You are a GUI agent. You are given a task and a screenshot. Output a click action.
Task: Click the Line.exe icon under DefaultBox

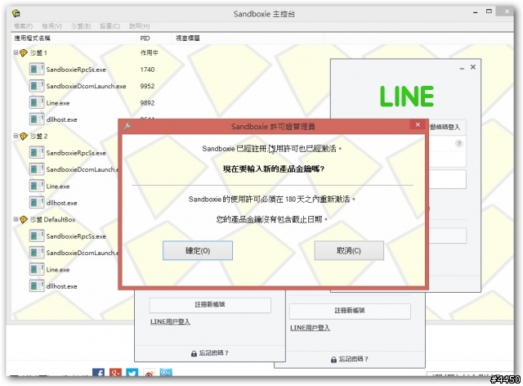coord(37,270)
